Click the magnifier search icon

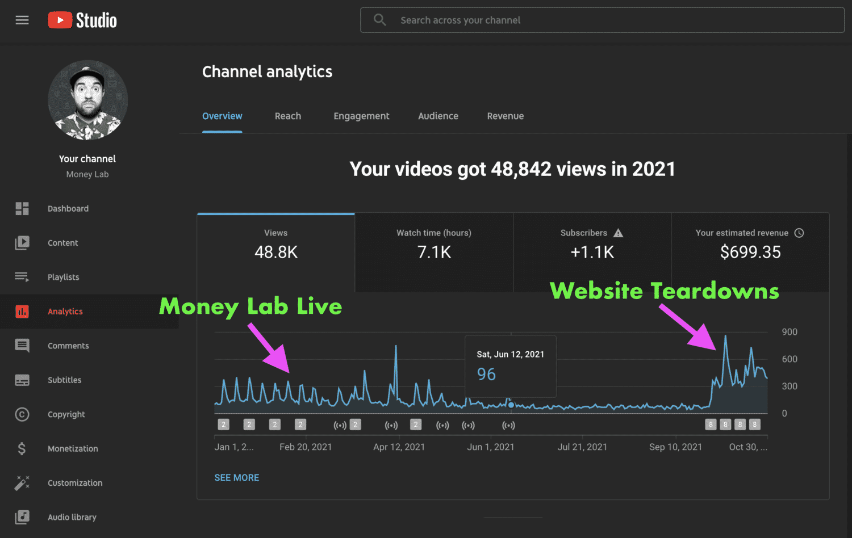380,20
